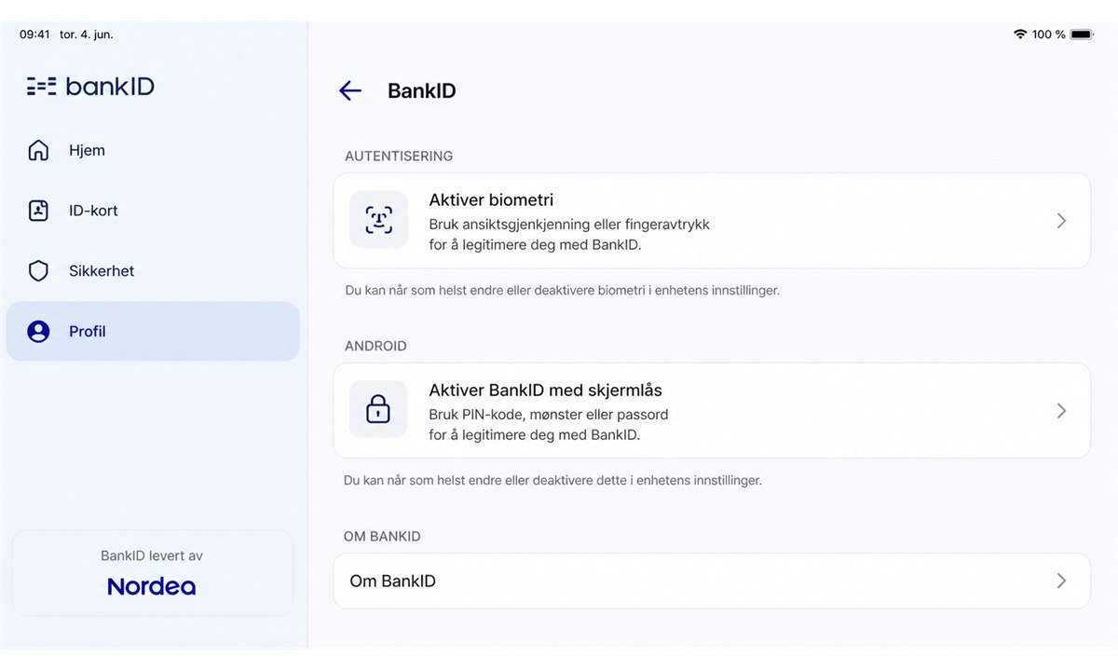Select Aktiver BankID med skjermlås title

546,390
